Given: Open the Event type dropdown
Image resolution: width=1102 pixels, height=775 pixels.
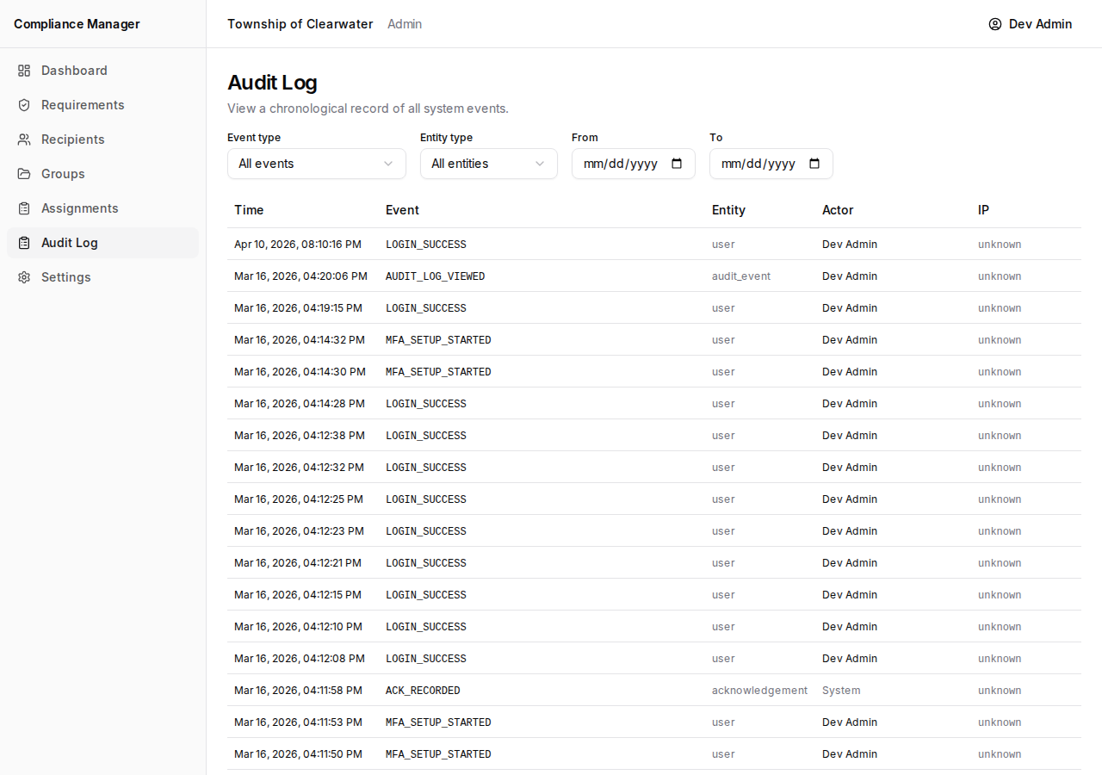Looking at the screenshot, I should click(x=317, y=164).
